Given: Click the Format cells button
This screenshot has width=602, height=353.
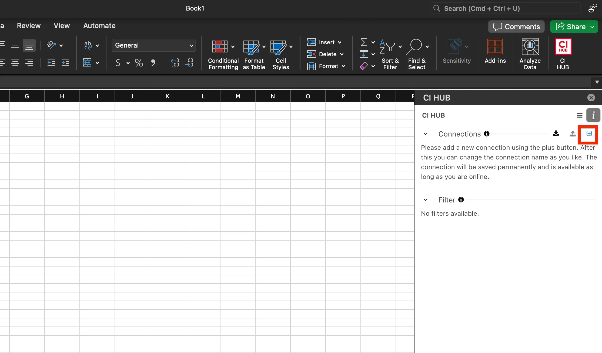Looking at the screenshot, I should (326, 66).
